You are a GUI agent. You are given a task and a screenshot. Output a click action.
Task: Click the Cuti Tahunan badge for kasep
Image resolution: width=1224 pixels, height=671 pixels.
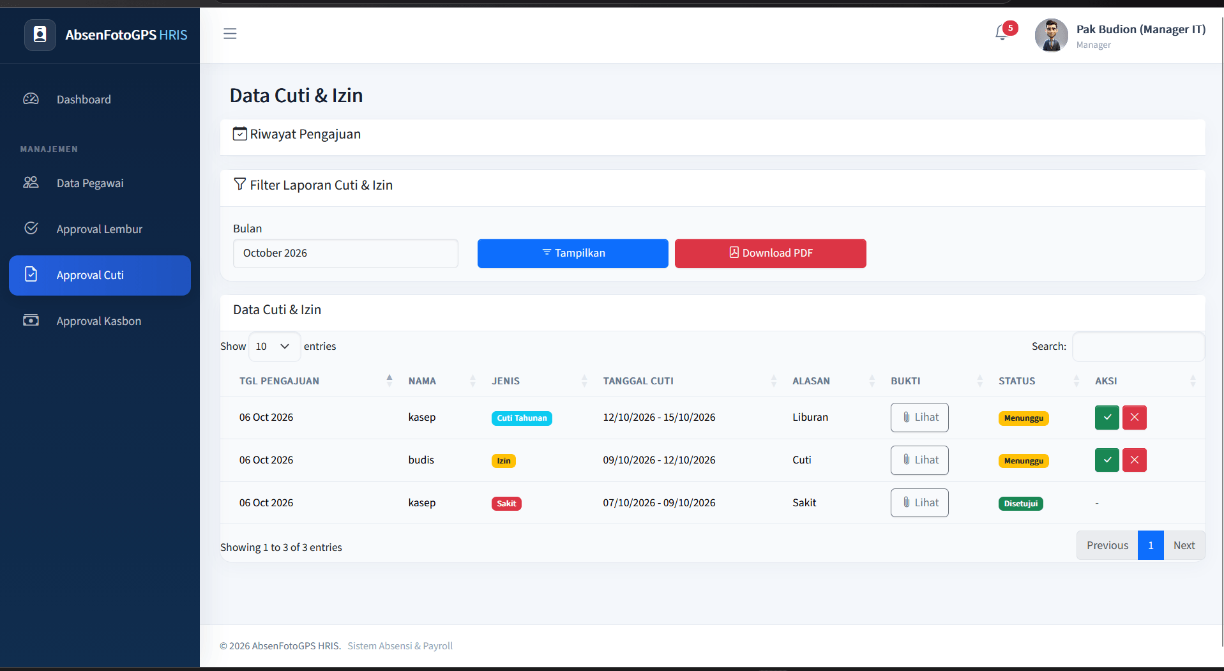point(522,418)
